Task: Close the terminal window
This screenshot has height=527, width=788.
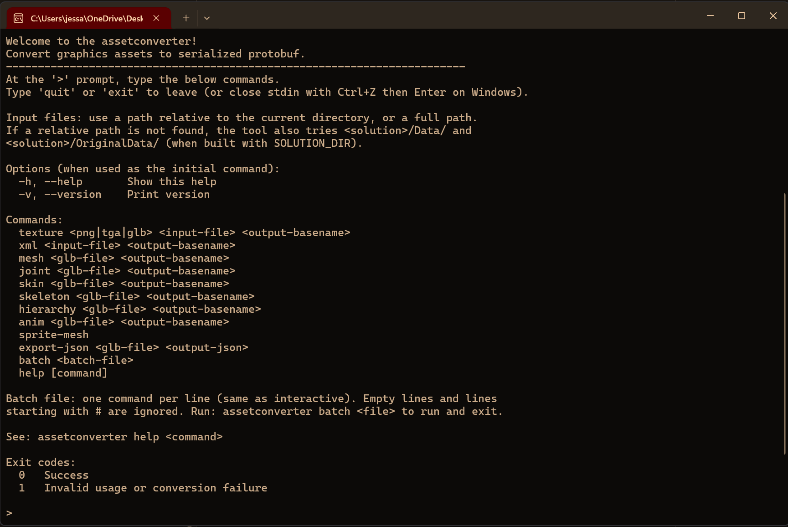Action: click(773, 16)
